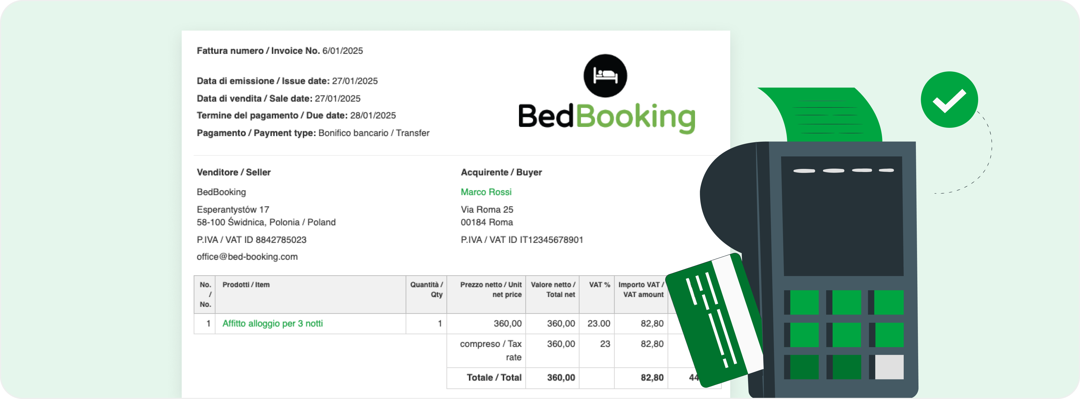Click the VAT % column header
The width and height of the screenshot is (1080, 399).
coord(600,285)
